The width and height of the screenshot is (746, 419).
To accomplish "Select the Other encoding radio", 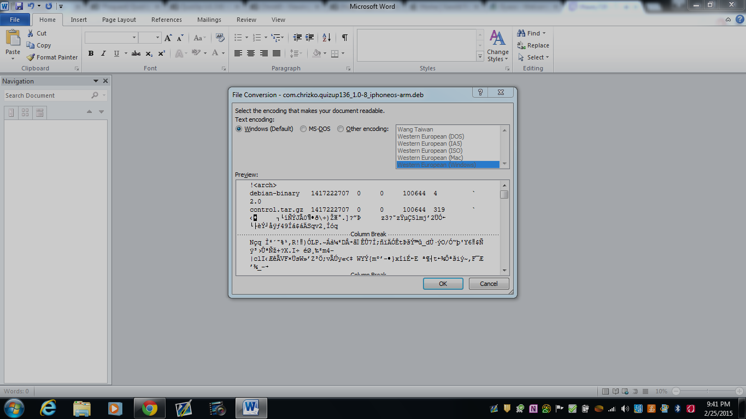I will (340, 129).
